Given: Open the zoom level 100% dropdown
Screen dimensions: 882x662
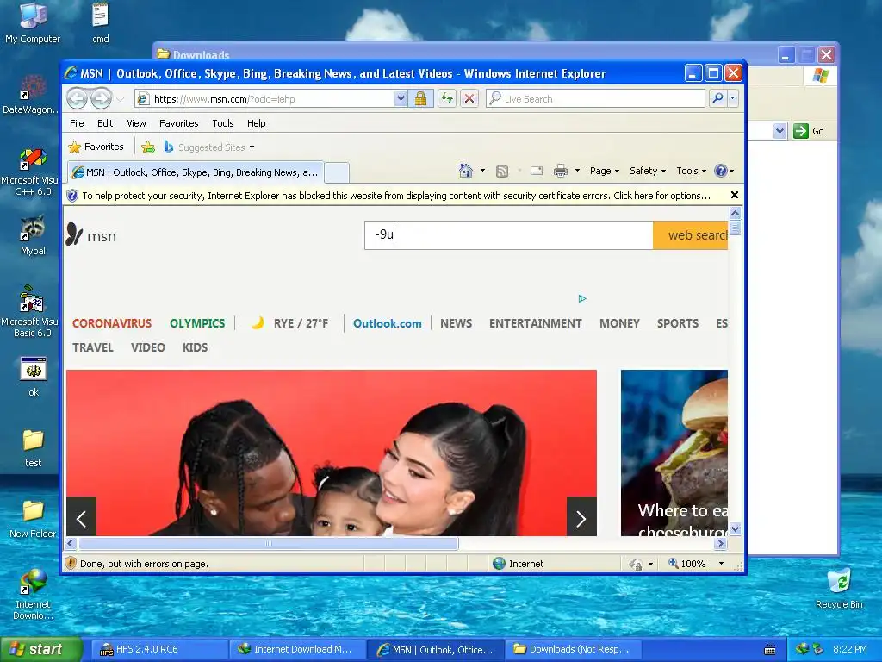Looking at the screenshot, I should [x=721, y=564].
